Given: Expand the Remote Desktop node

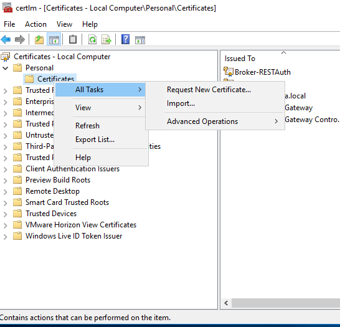Looking at the screenshot, I should coord(6,192).
